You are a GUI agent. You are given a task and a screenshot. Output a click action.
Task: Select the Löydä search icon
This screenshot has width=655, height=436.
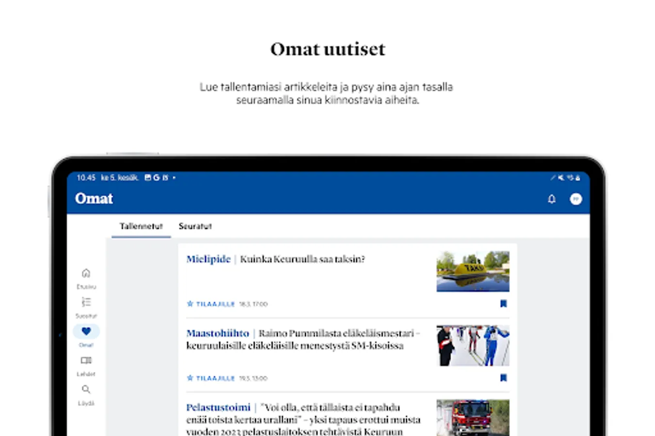point(86,389)
